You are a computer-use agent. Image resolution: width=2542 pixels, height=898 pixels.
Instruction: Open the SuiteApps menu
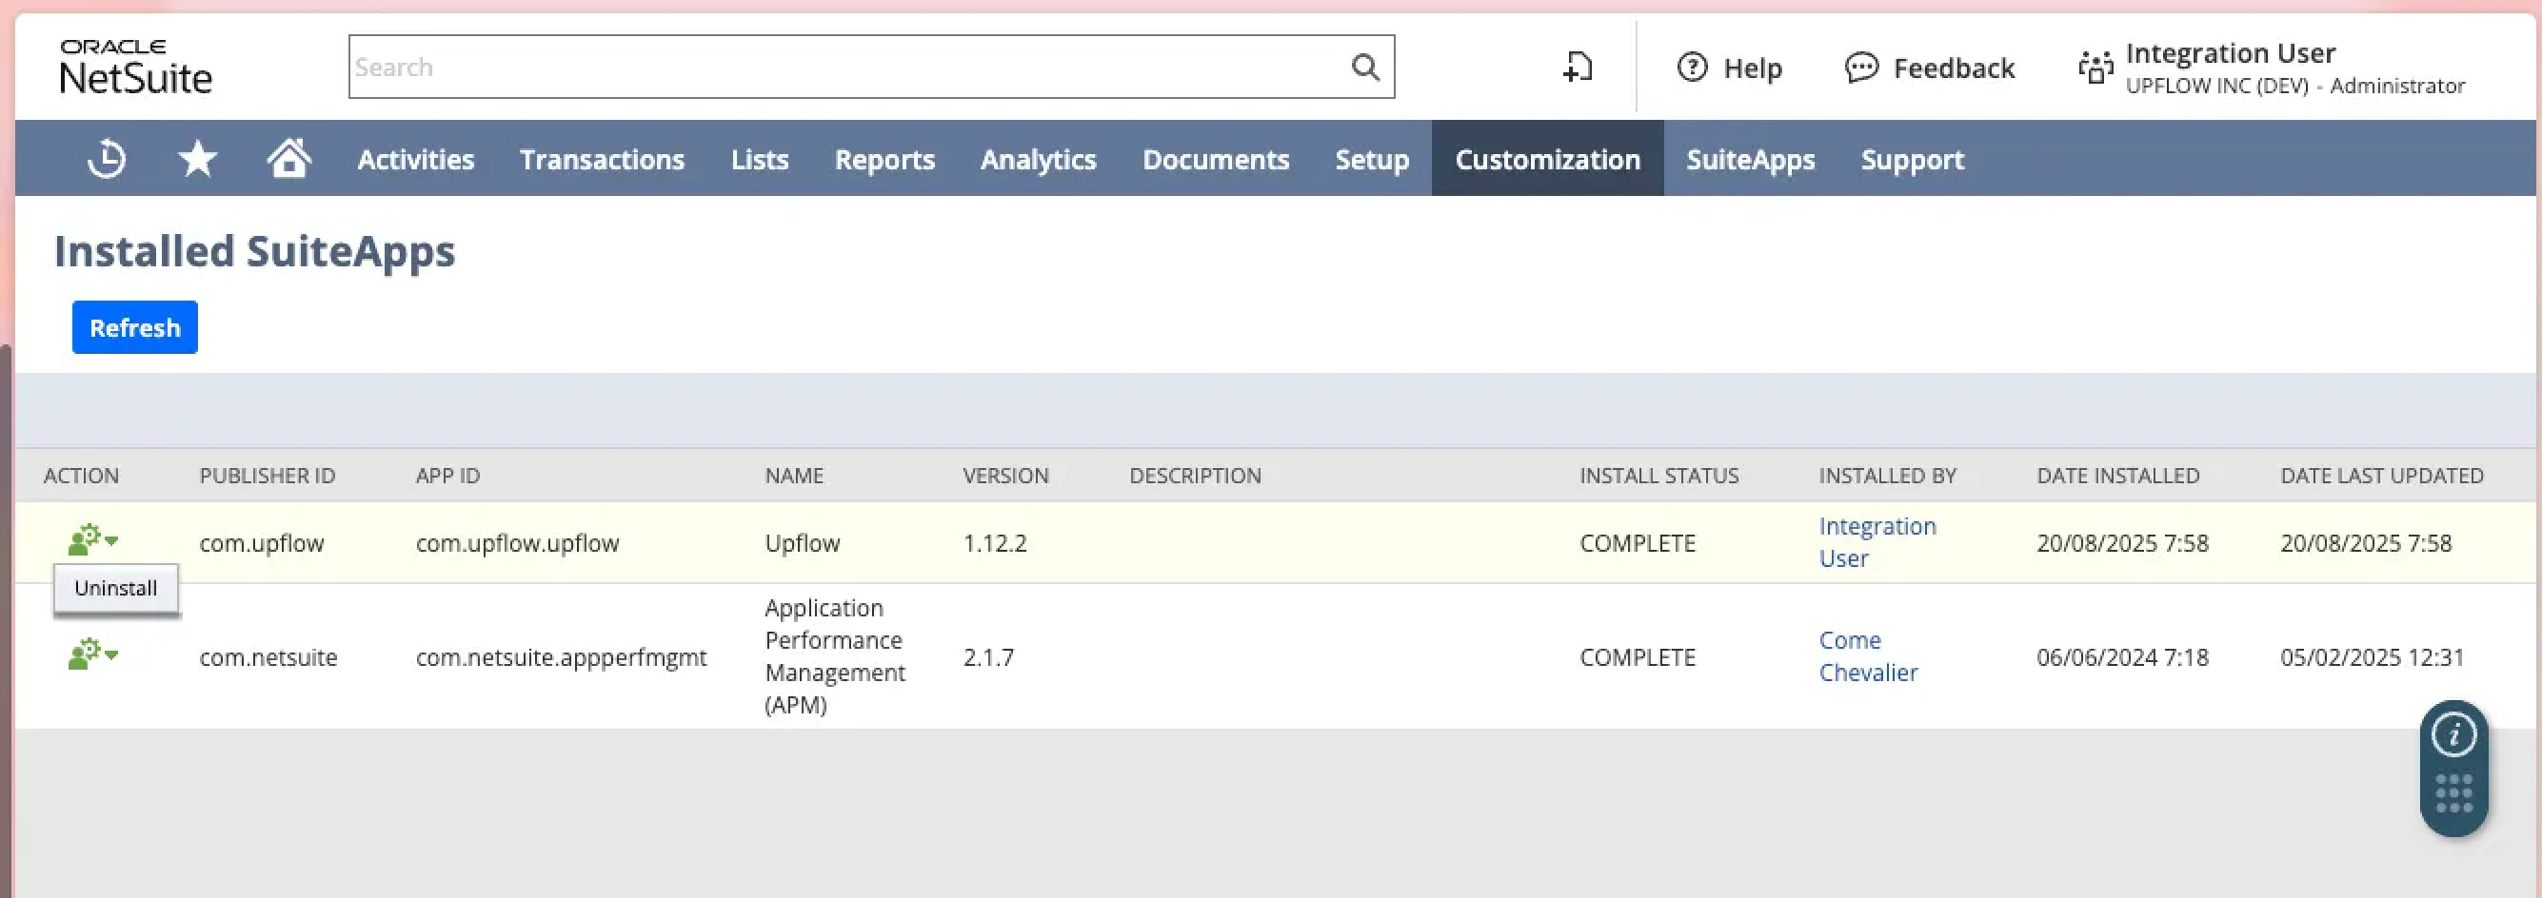point(1750,159)
